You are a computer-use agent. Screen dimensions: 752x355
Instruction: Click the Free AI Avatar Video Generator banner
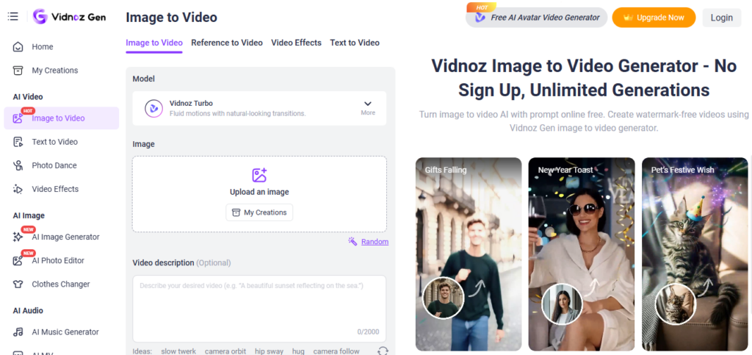pyautogui.click(x=536, y=17)
